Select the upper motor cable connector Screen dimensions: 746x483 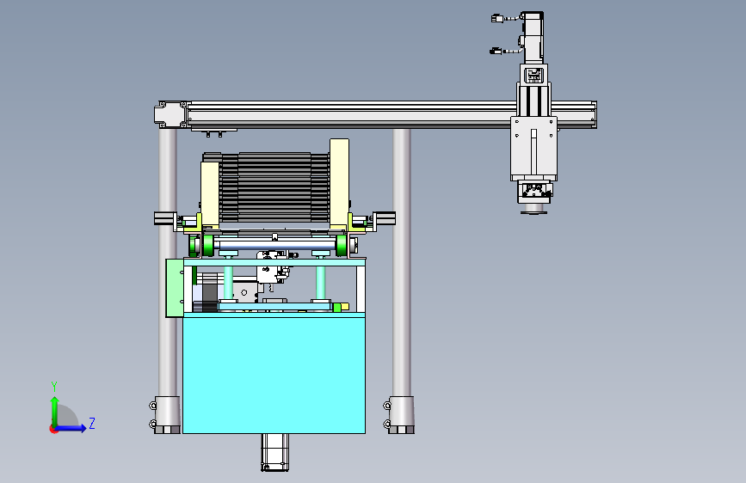pos(497,19)
